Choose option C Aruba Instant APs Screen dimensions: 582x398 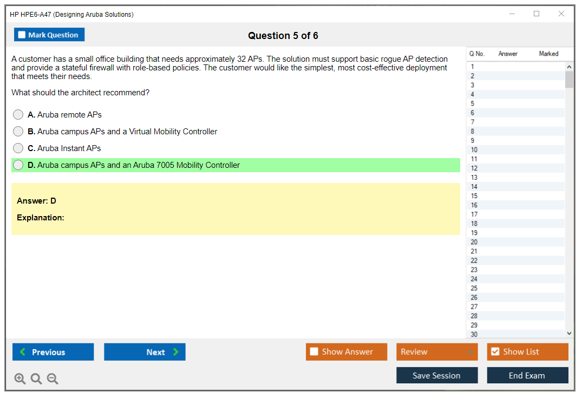[18, 148]
